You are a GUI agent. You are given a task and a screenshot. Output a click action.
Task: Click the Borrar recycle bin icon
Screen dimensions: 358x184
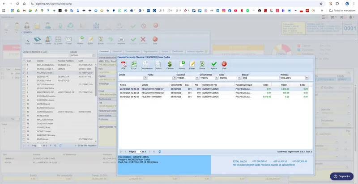pos(202,65)
